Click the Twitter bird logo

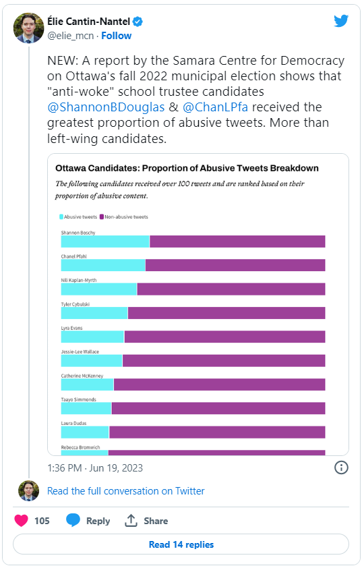(x=341, y=21)
